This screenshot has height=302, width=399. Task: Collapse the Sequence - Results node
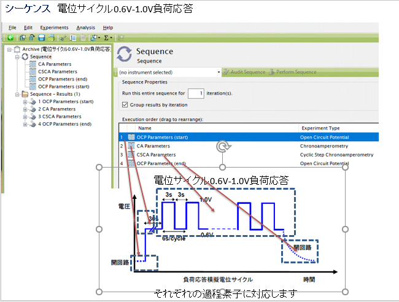[x=17, y=95]
